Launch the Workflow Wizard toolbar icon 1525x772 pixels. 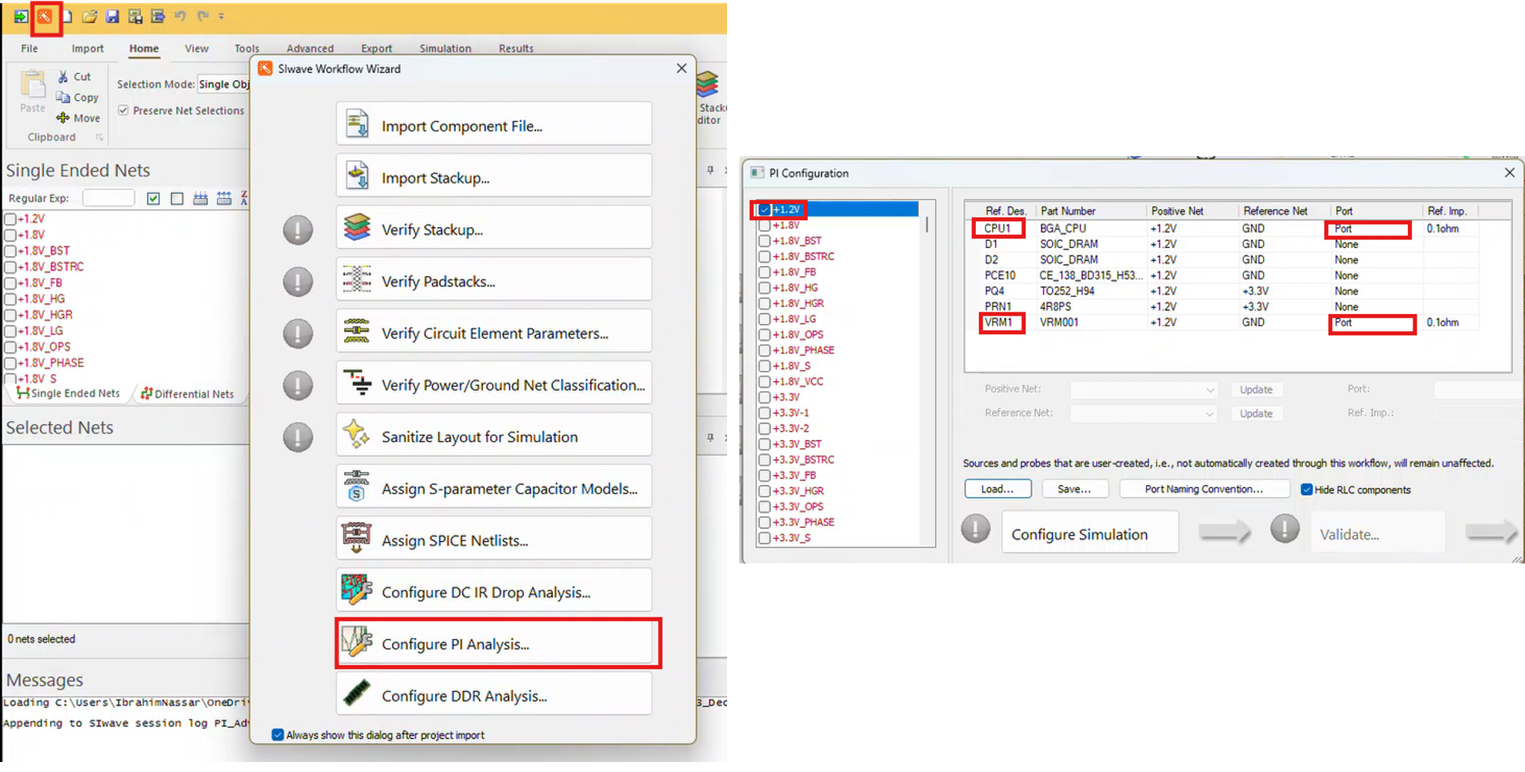coord(45,16)
